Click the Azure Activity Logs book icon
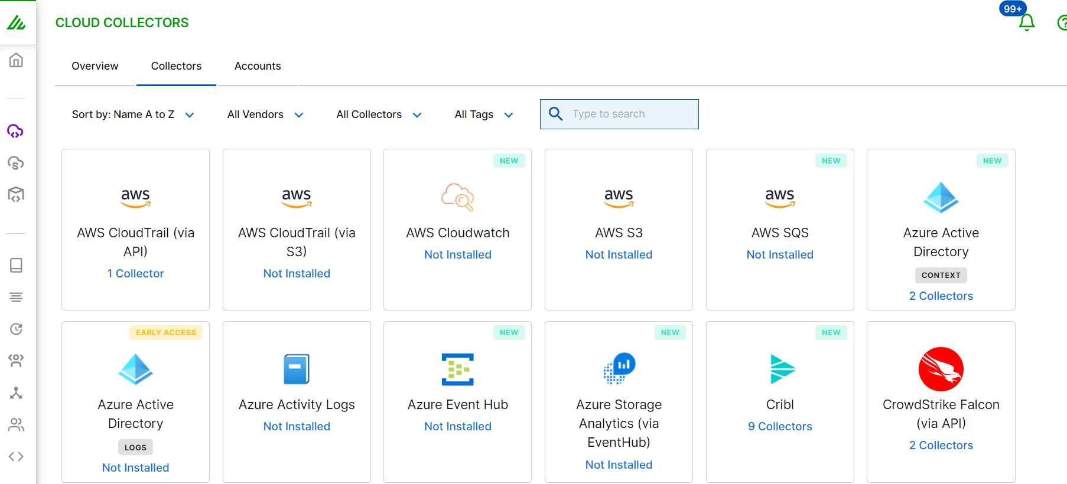The width and height of the screenshot is (1067, 484). coord(297,369)
